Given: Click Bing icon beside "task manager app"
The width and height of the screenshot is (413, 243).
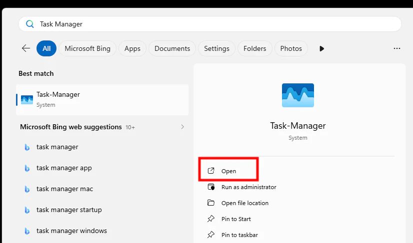Looking at the screenshot, I should pyautogui.click(x=27, y=168).
